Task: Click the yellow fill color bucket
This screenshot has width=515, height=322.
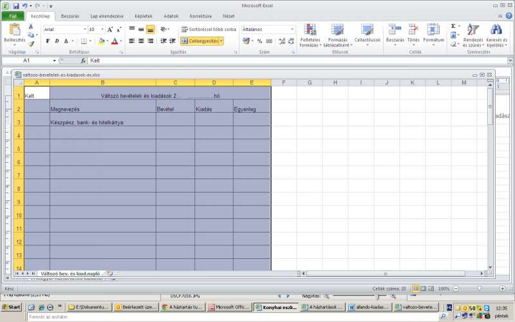Action: tap(102, 41)
